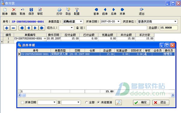This screenshot has width=181, height=113.
Task: Click the 总金额 column header in dialog
Action: [107, 51]
